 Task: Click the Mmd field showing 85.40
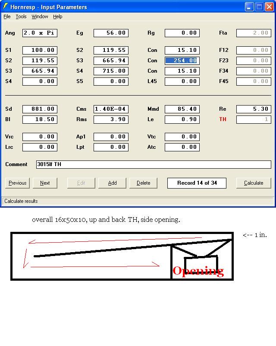[x=182, y=109]
